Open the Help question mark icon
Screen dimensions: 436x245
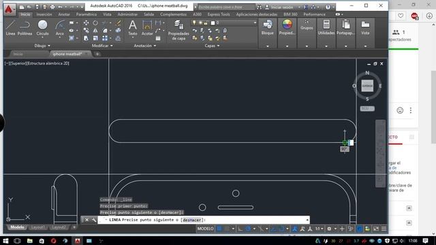[328, 7]
